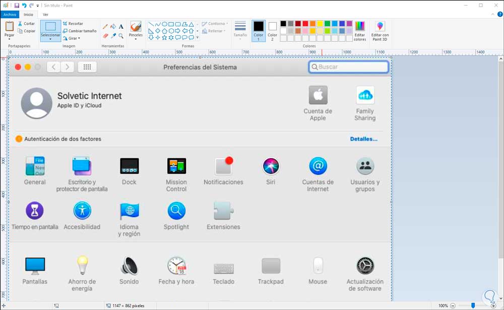Click the zoom slider handle
504x310 pixels.
(473, 305)
